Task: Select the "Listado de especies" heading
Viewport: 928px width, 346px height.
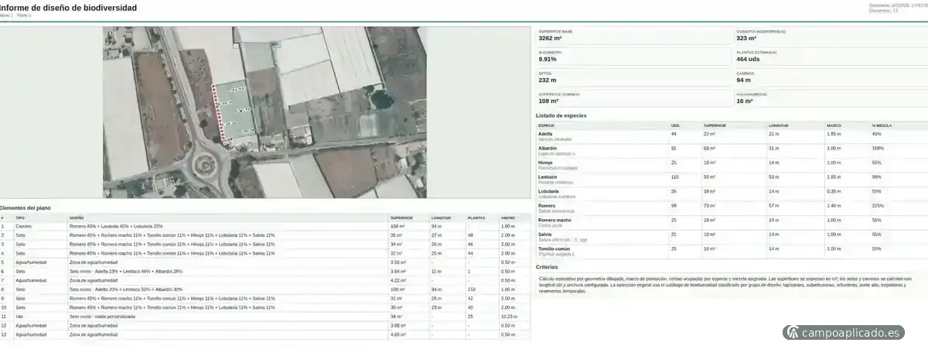Action: click(x=561, y=115)
